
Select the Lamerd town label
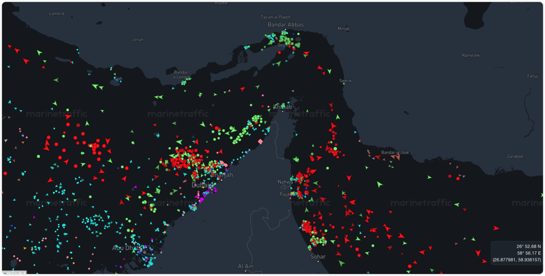tap(57, 14)
